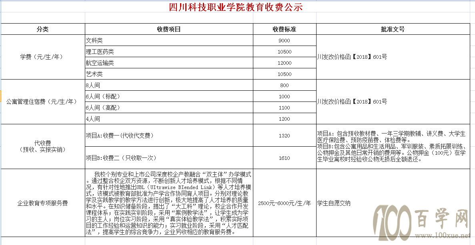The image size is (475, 245).
Task: Select the 6人间（标配） cell
Action: point(169,96)
